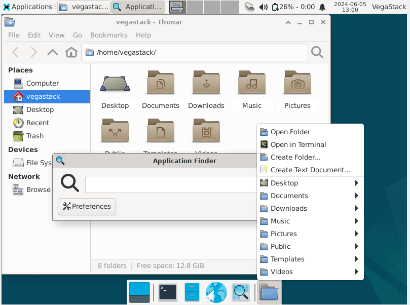Image resolution: width=410 pixels, height=305 pixels.
Task: Open the Application Finder dock icon
Action: pyautogui.click(x=240, y=292)
